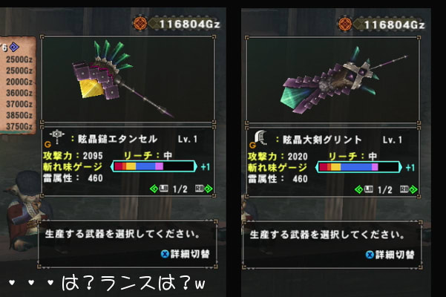Click the 眩晶鎚エタンセル hammer preview image
The image size is (446, 297).
pos(128,79)
